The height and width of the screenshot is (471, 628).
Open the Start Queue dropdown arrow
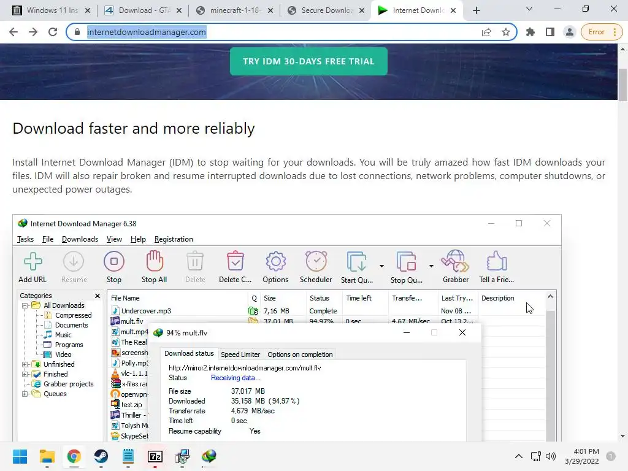(381, 266)
